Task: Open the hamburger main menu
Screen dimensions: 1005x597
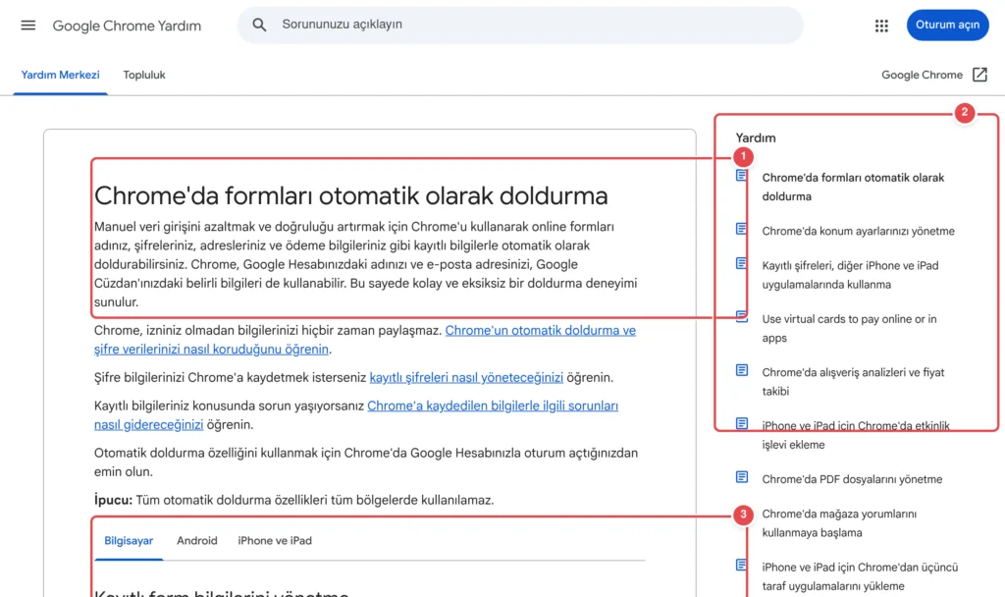Action: pyautogui.click(x=28, y=26)
